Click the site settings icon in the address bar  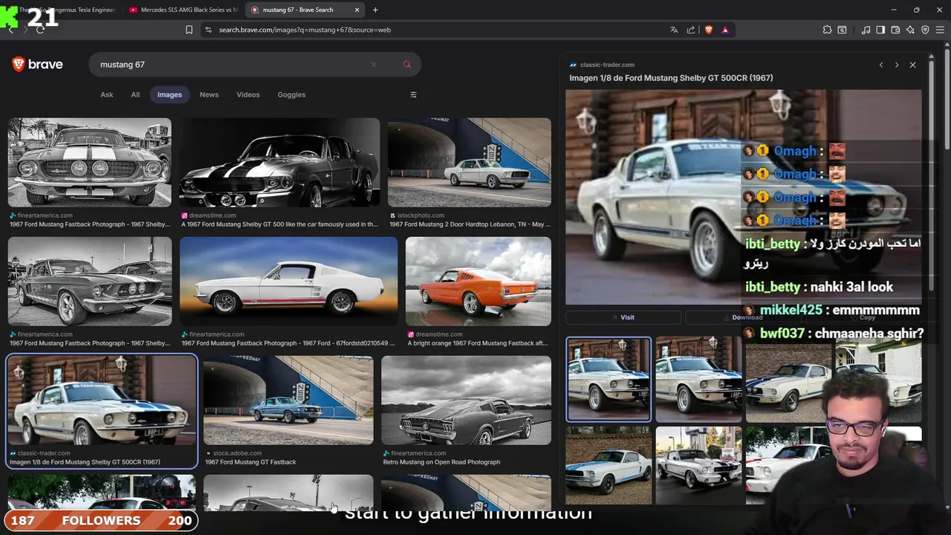click(208, 30)
